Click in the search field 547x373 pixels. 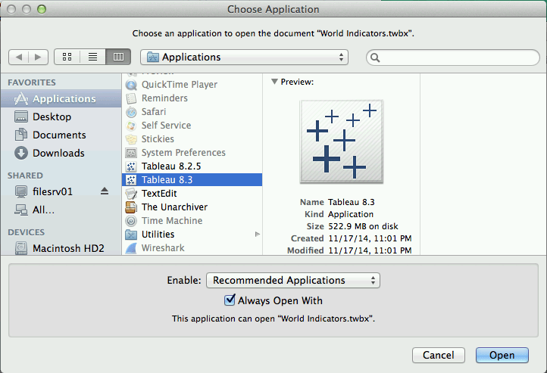click(x=453, y=57)
